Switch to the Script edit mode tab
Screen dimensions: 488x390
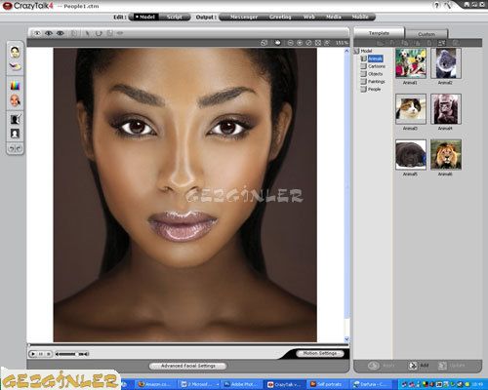[175, 17]
